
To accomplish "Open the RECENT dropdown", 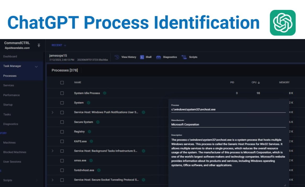I will pos(59,45).
